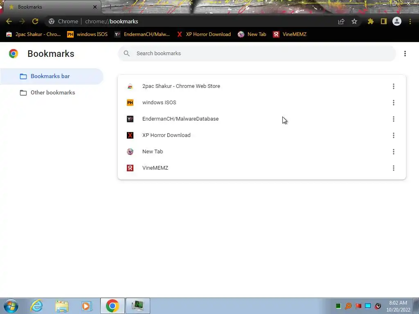Click the YP favicon of EndermanCH row
The width and height of the screenshot is (419, 314).
coord(130,119)
